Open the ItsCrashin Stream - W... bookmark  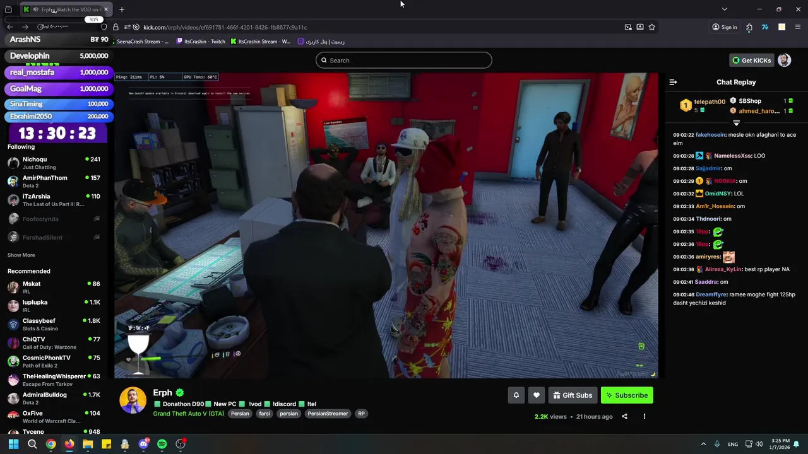coord(260,42)
